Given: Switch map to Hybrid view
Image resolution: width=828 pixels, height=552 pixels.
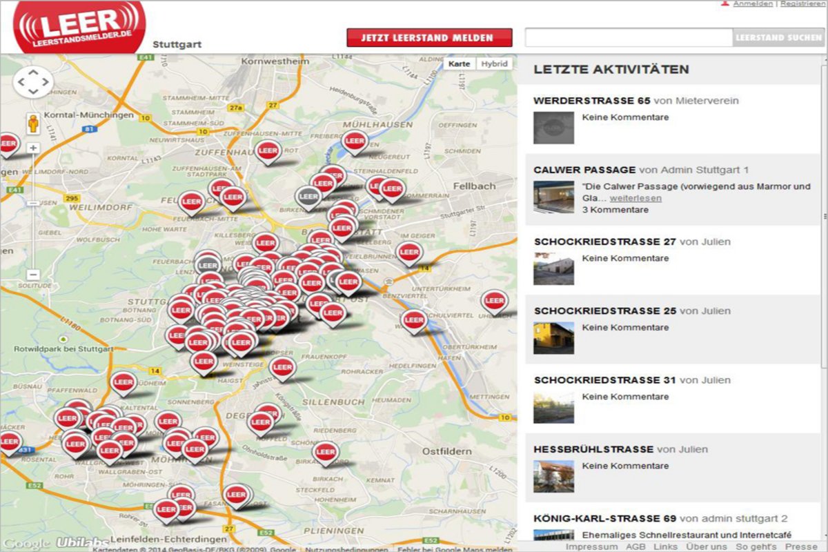Looking at the screenshot, I should click(494, 64).
